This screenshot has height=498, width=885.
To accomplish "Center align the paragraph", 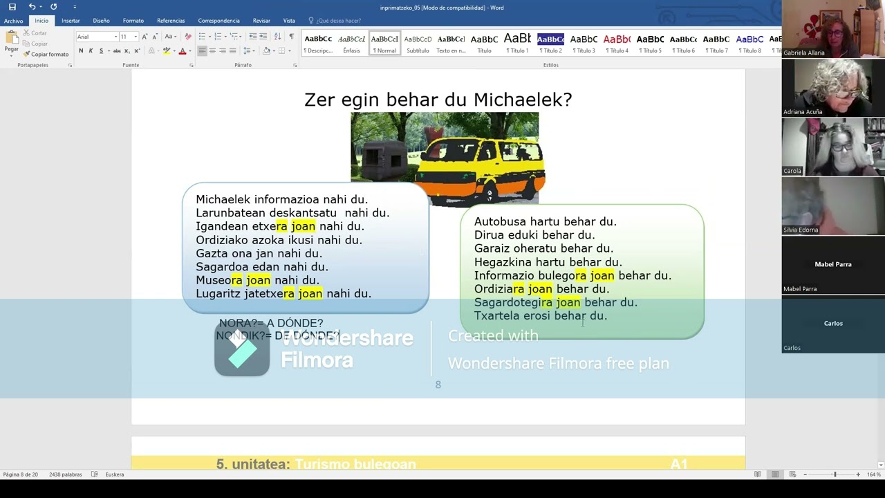I will tap(212, 51).
